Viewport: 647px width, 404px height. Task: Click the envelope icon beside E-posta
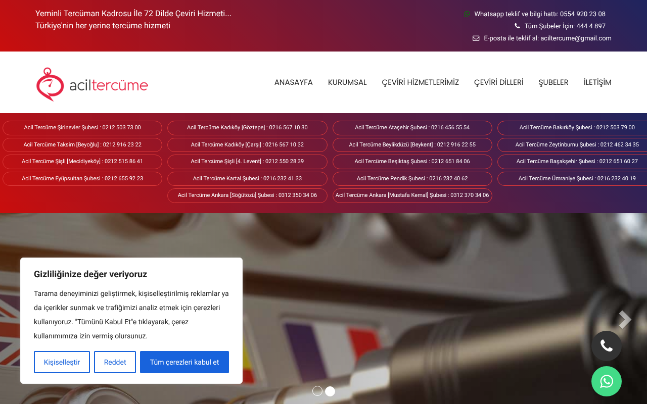tap(476, 38)
